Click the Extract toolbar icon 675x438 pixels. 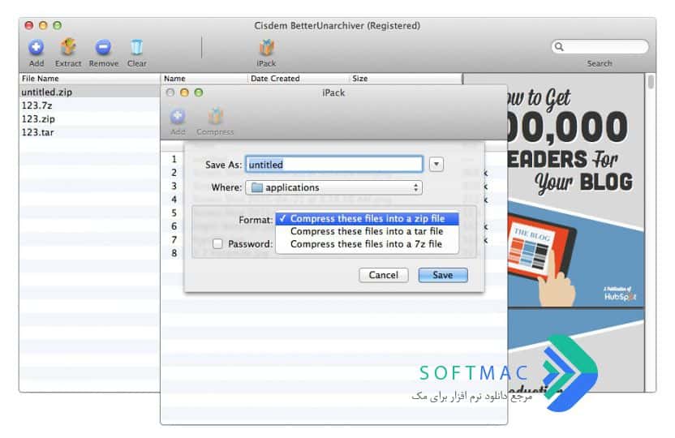[68, 47]
